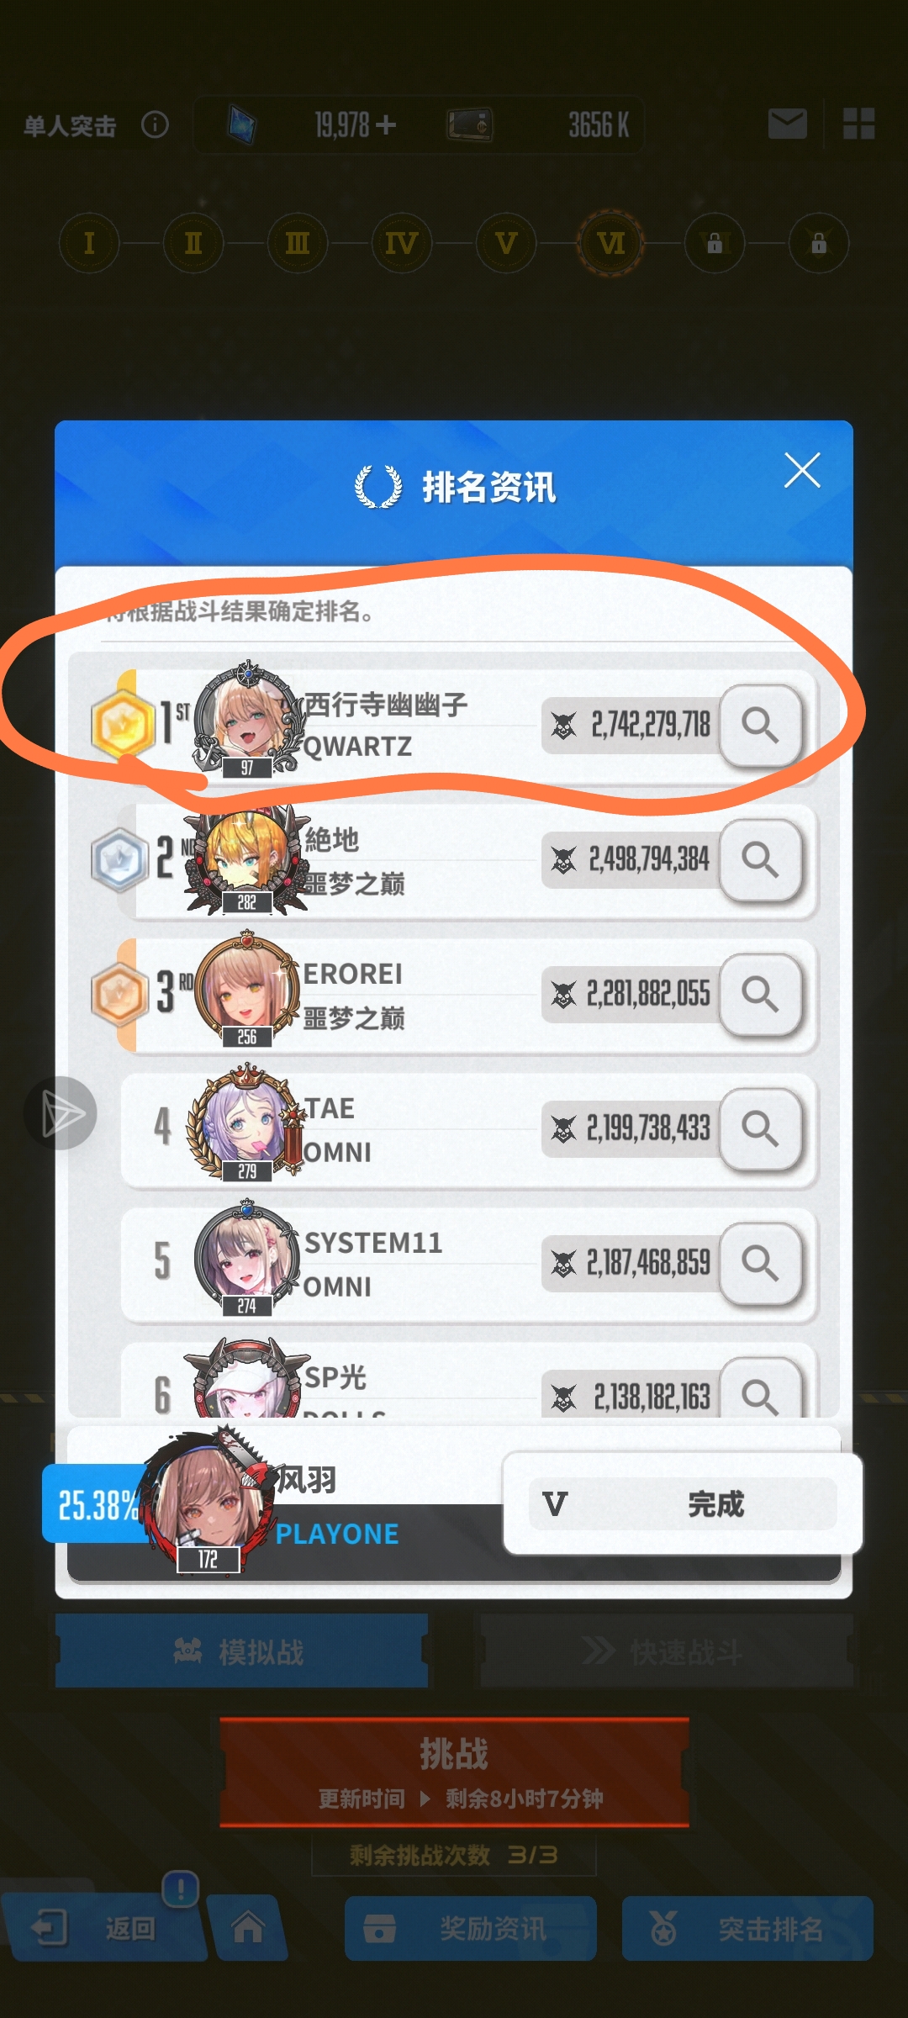Close the 排名资讯 ranking dialog

coord(802,470)
